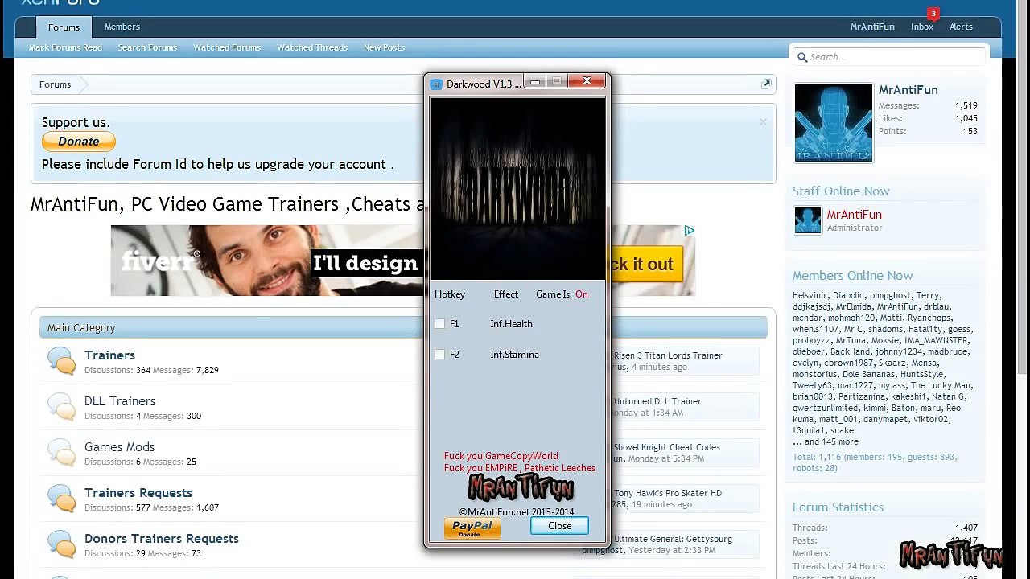Open Search Forums in sub navigation

click(x=147, y=47)
